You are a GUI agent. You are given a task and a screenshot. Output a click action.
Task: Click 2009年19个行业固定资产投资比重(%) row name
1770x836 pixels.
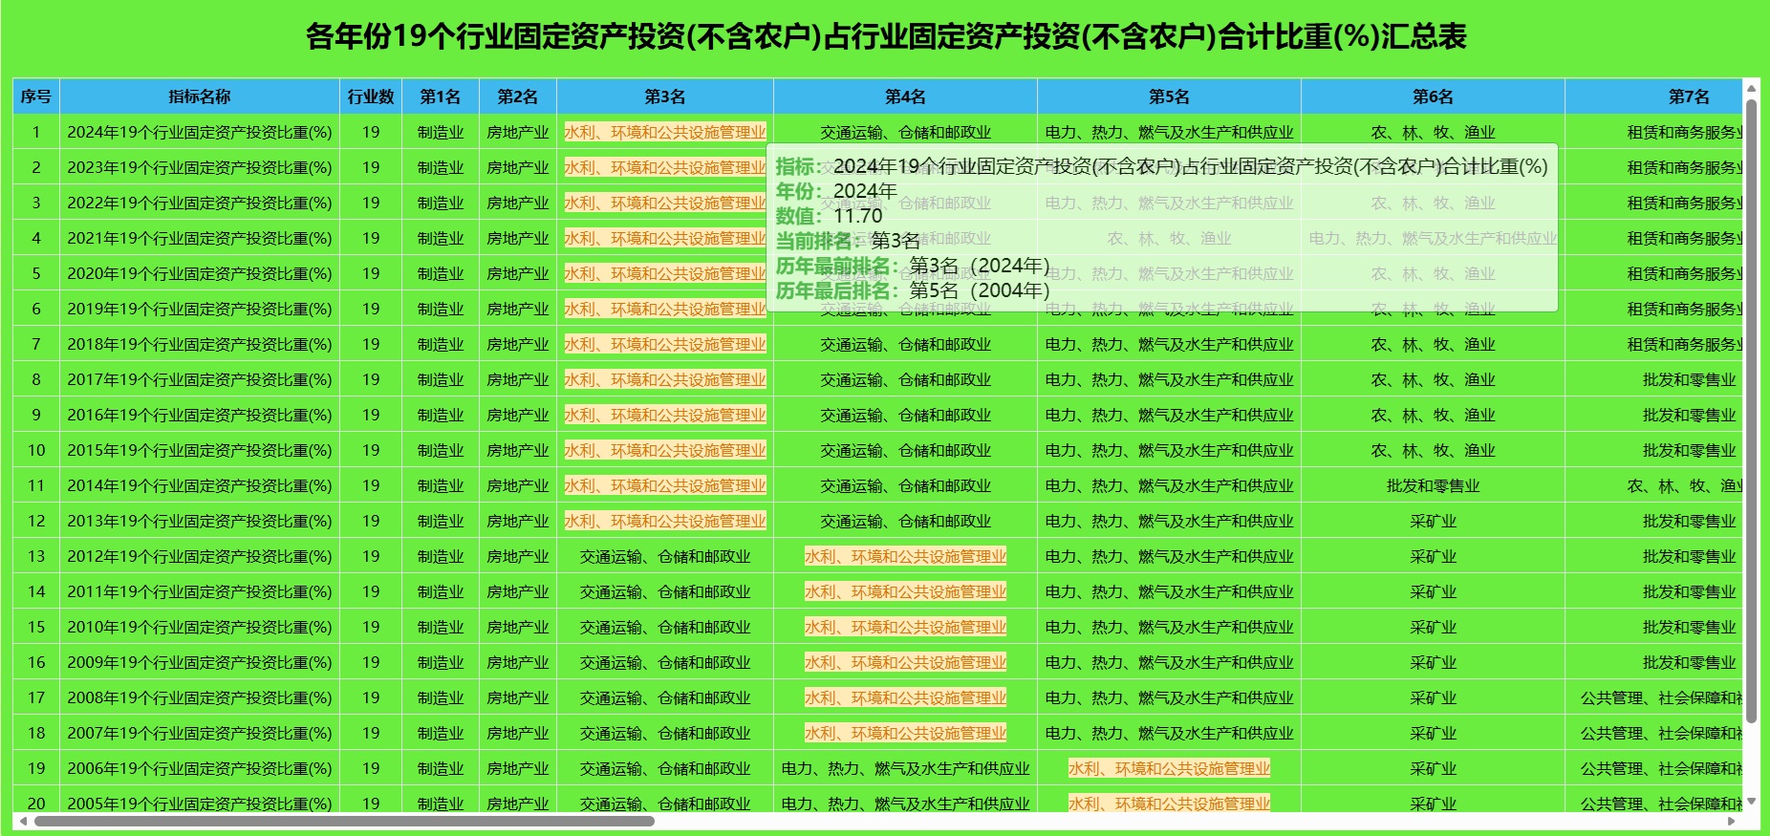200,663
